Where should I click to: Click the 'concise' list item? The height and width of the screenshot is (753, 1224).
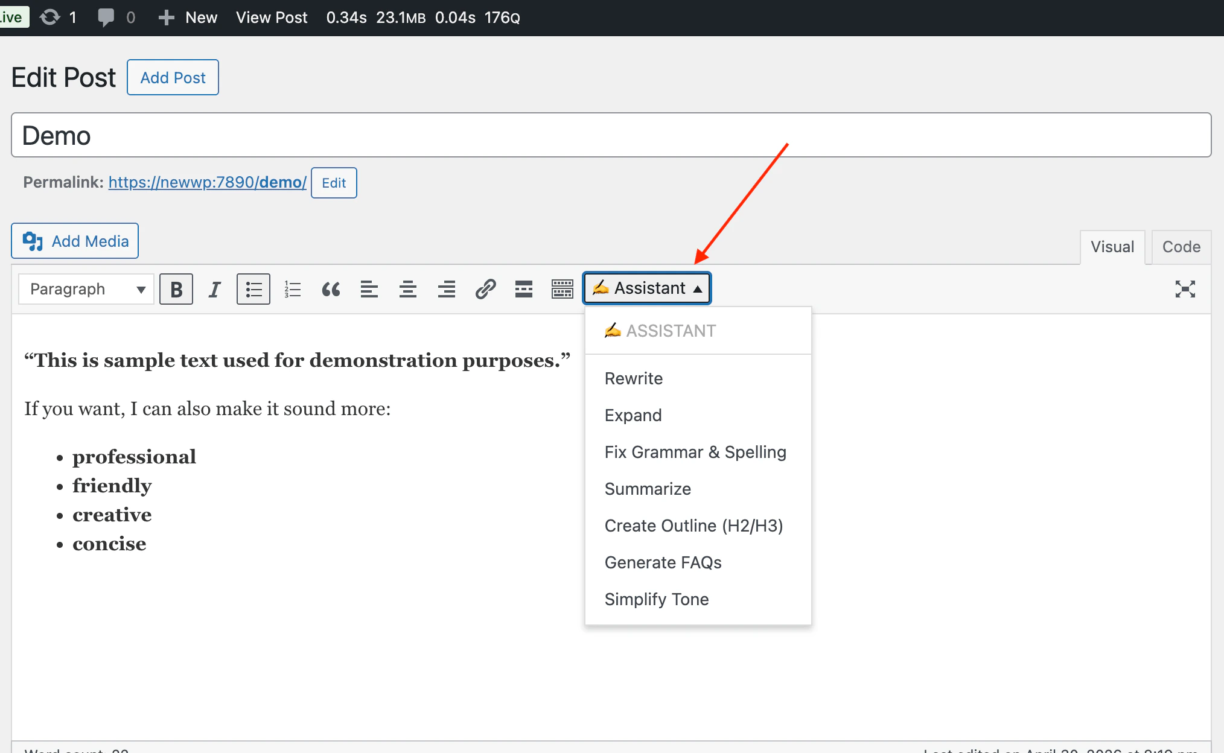[109, 544]
